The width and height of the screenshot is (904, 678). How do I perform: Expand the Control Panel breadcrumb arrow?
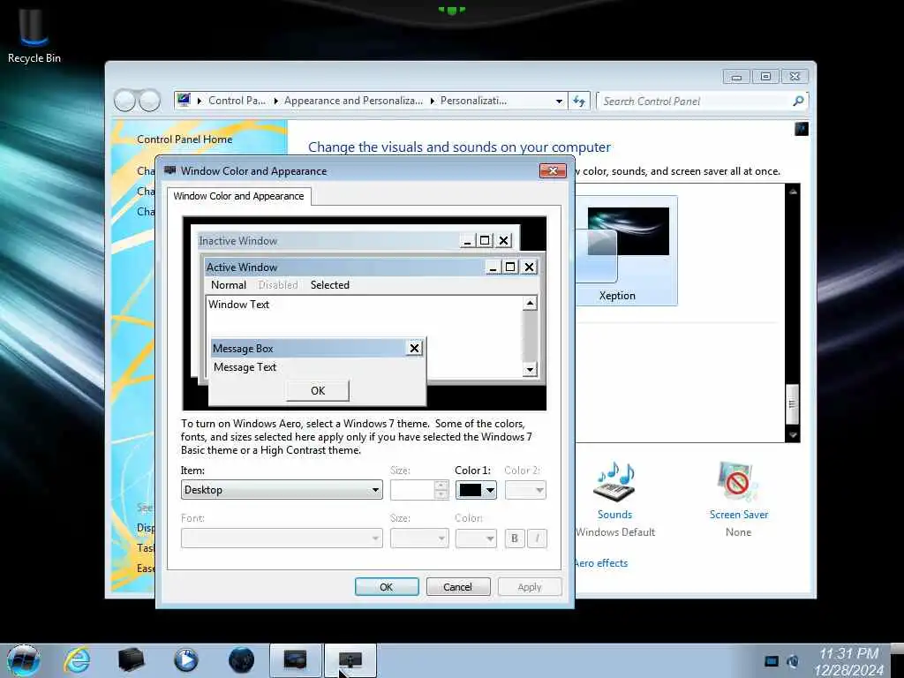coord(275,101)
